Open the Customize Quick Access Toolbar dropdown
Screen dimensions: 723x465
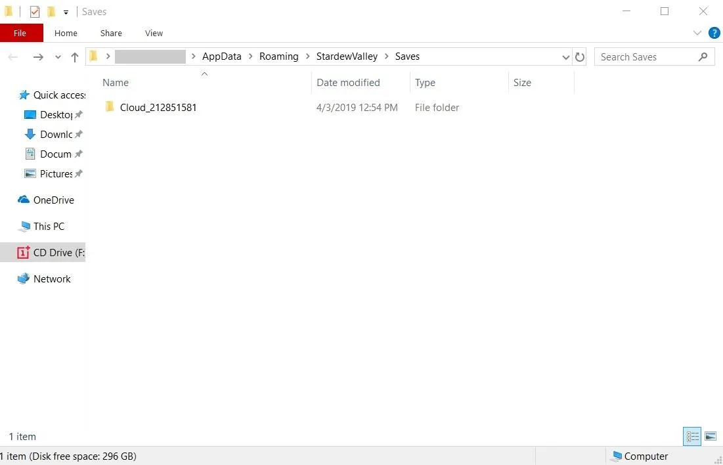(x=66, y=12)
